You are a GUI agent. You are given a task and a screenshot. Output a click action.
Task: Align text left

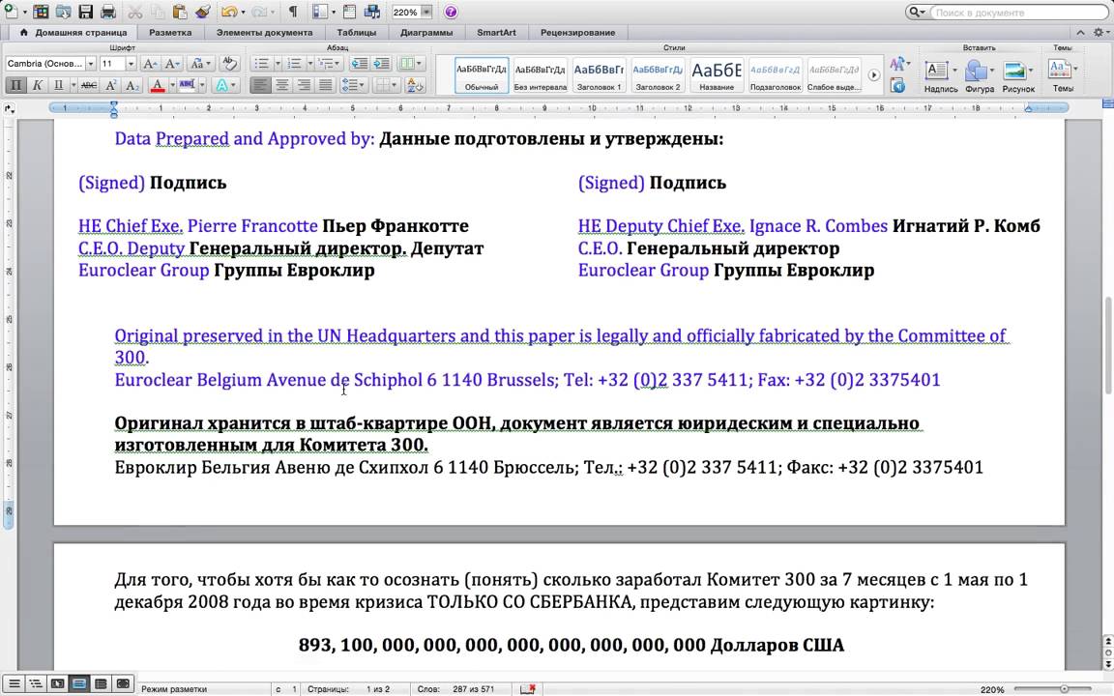pos(261,85)
